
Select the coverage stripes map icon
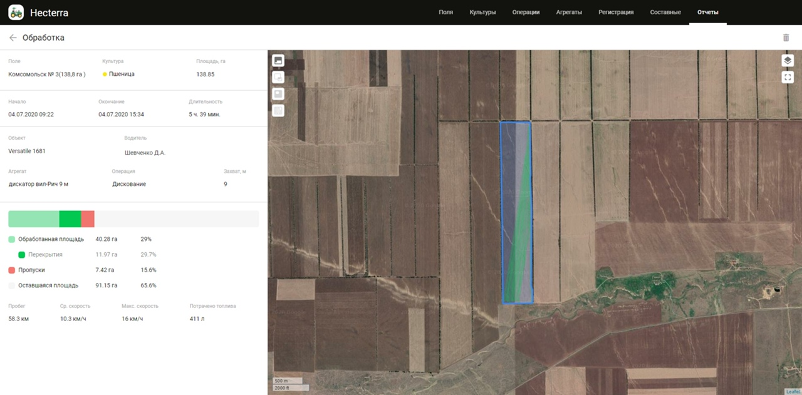(x=278, y=110)
